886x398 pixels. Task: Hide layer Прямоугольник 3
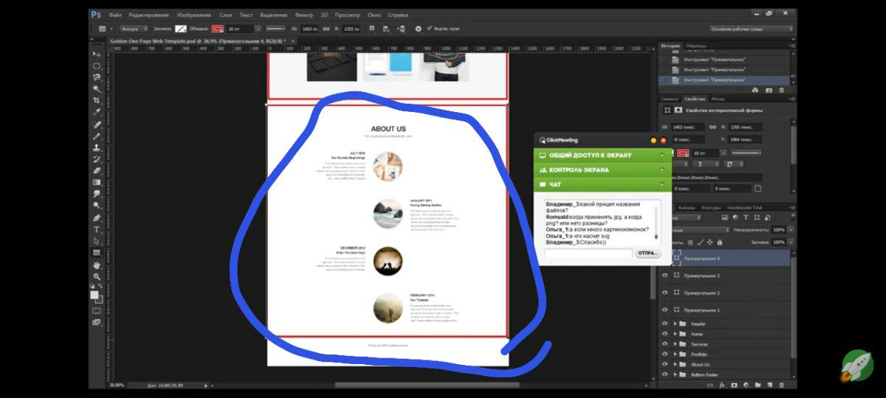click(x=665, y=276)
